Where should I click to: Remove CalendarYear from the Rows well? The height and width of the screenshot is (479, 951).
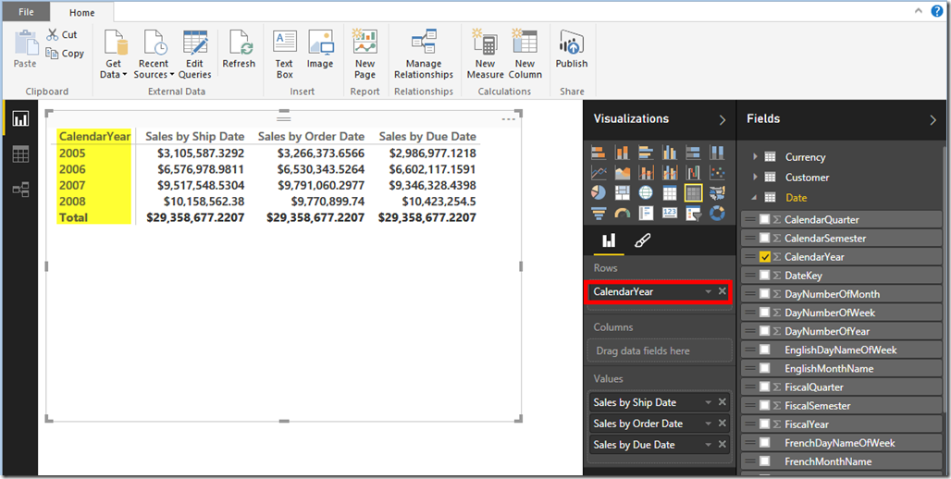tap(722, 291)
